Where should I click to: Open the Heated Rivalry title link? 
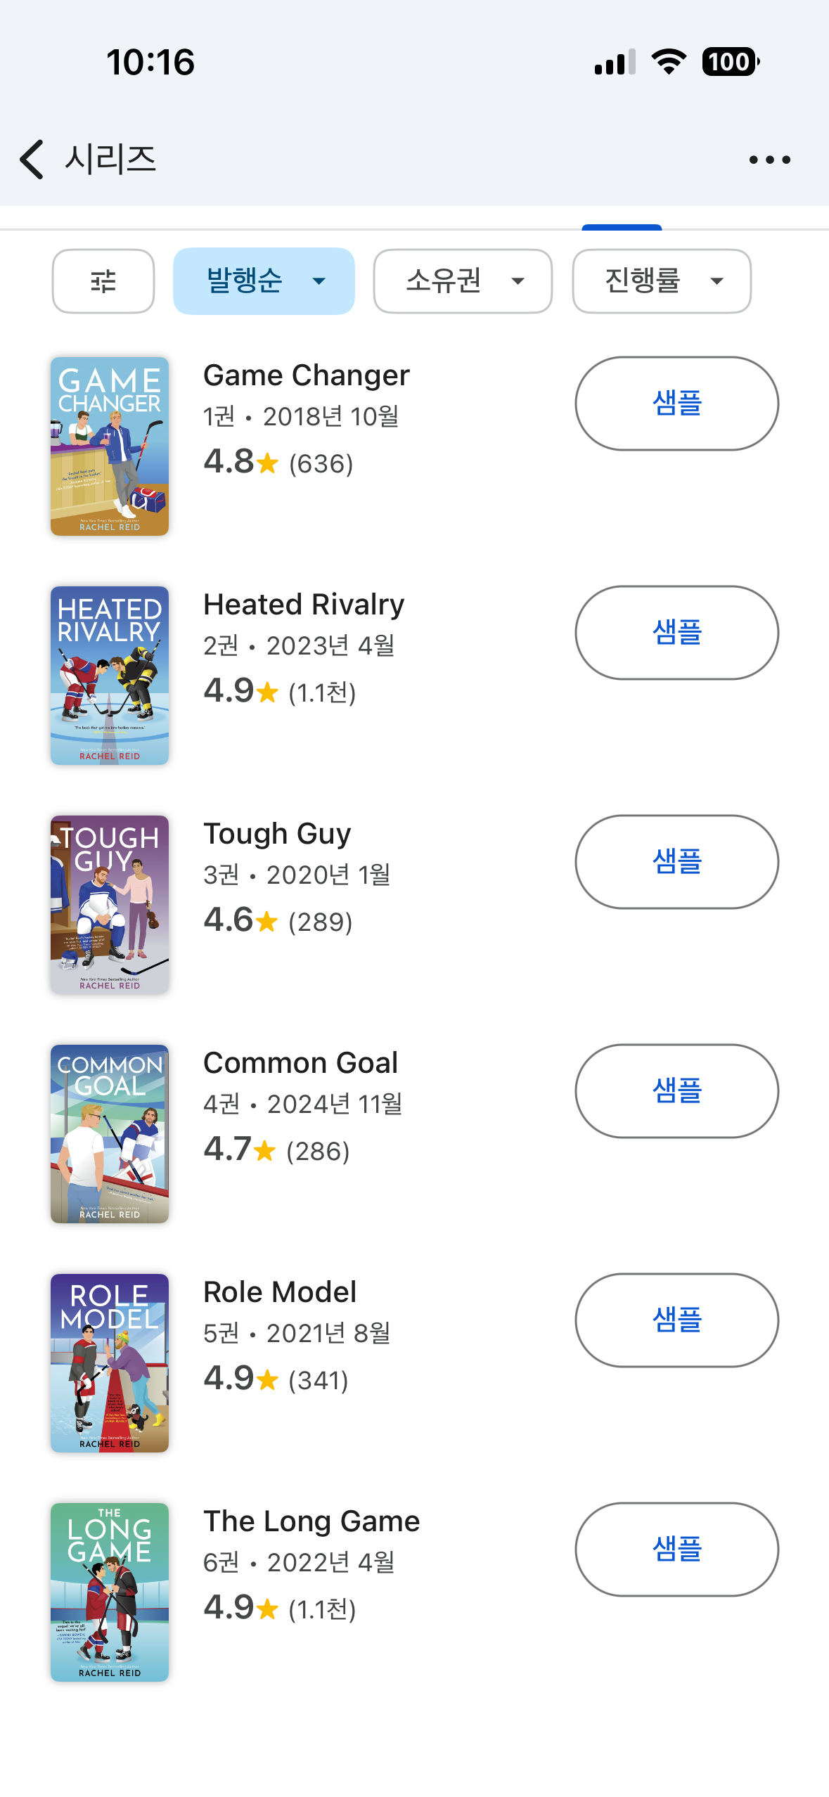coord(304,605)
